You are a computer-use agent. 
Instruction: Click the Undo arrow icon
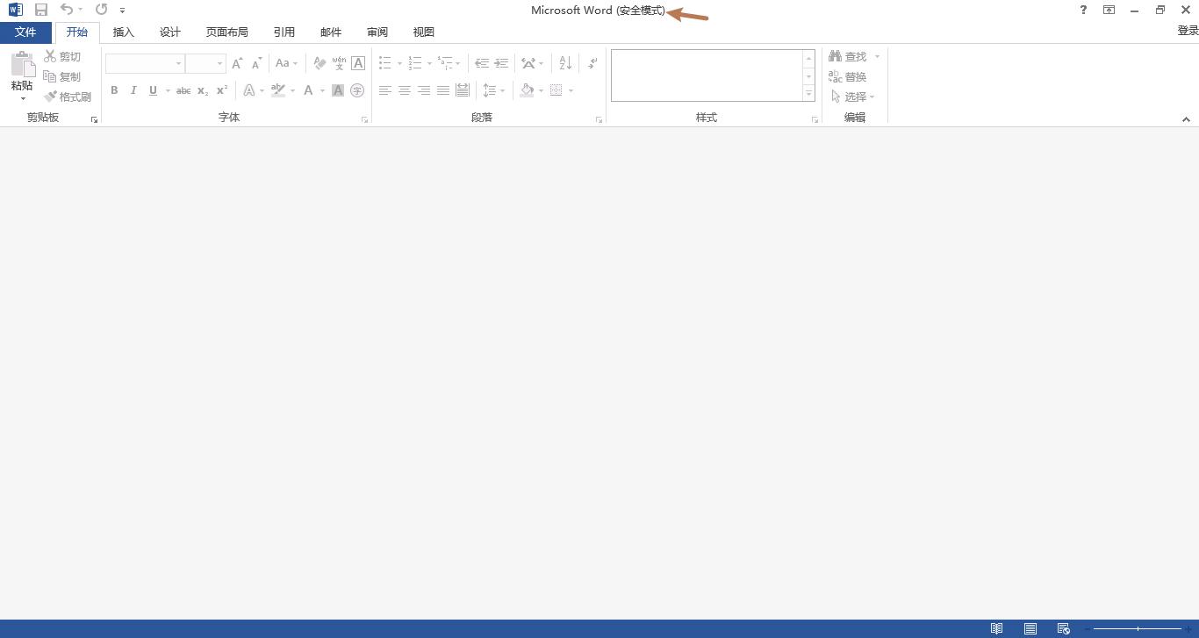click(67, 10)
